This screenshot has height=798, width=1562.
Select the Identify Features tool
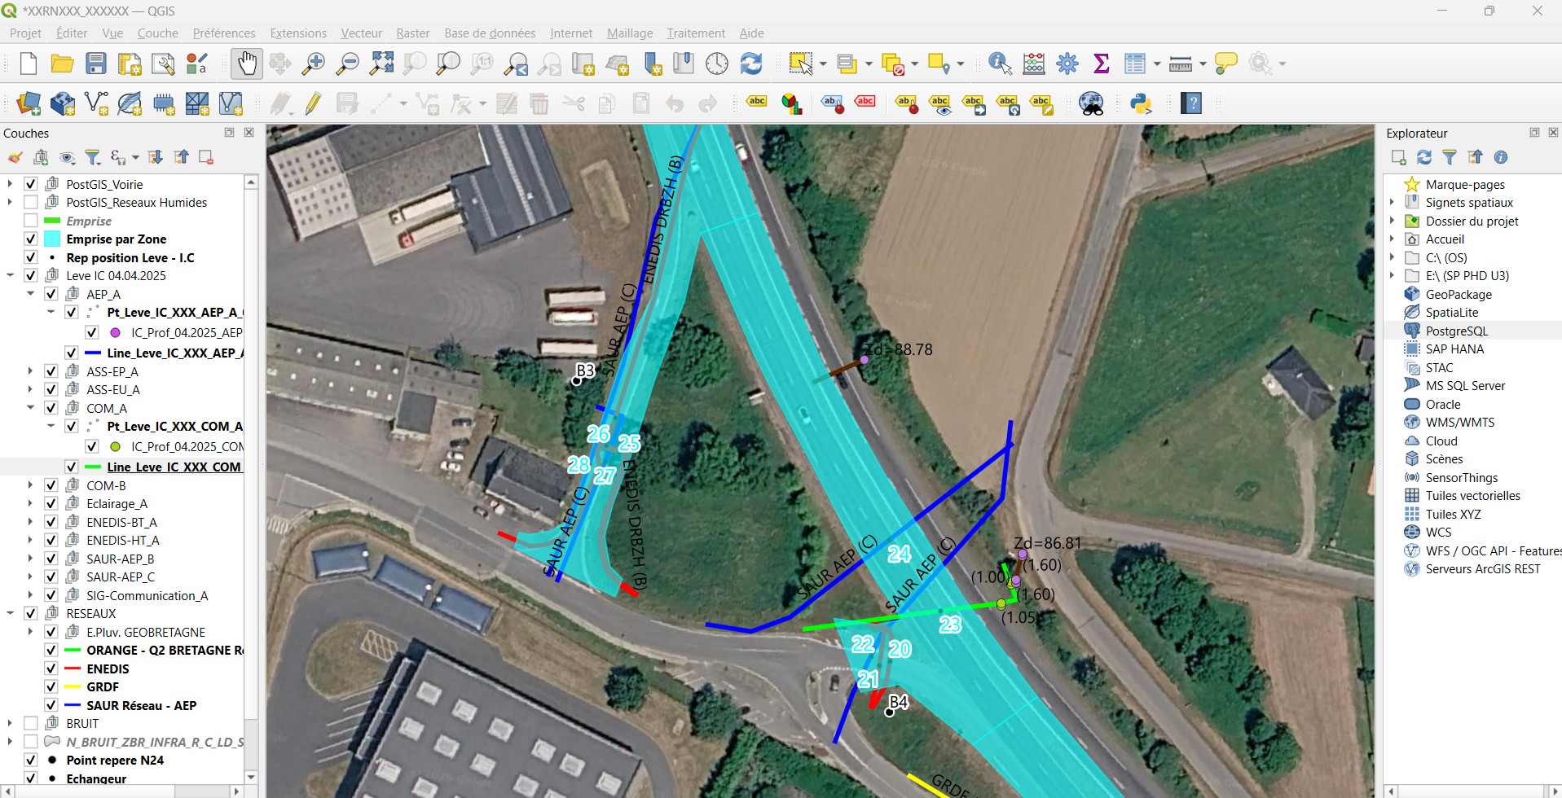click(x=1000, y=64)
